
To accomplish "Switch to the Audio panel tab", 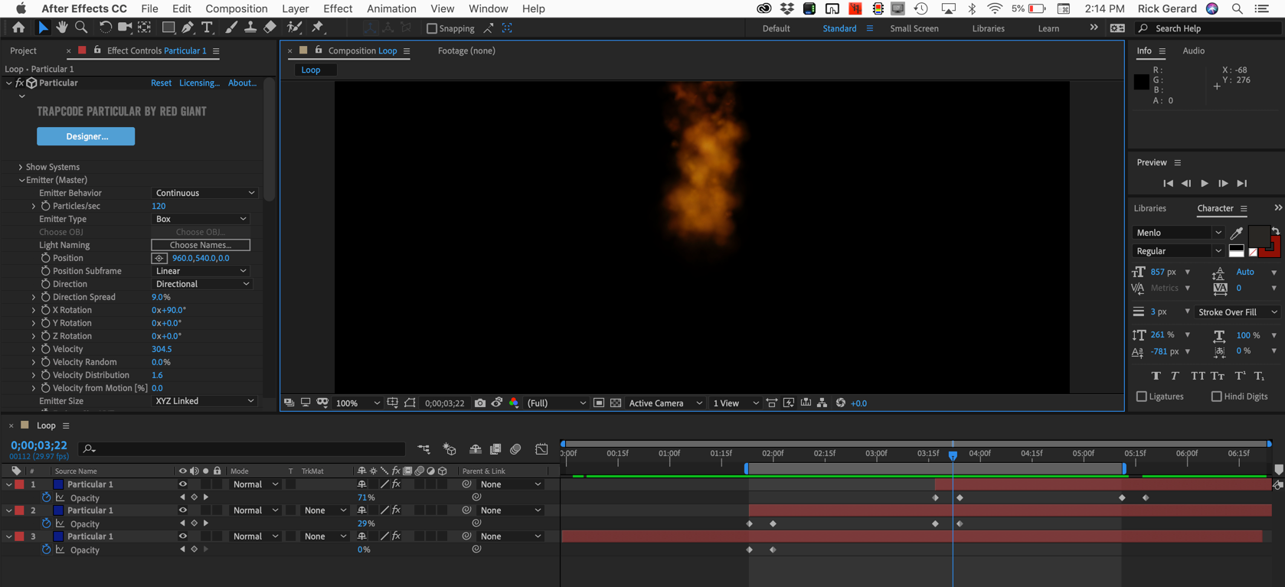I will pyautogui.click(x=1193, y=51).
